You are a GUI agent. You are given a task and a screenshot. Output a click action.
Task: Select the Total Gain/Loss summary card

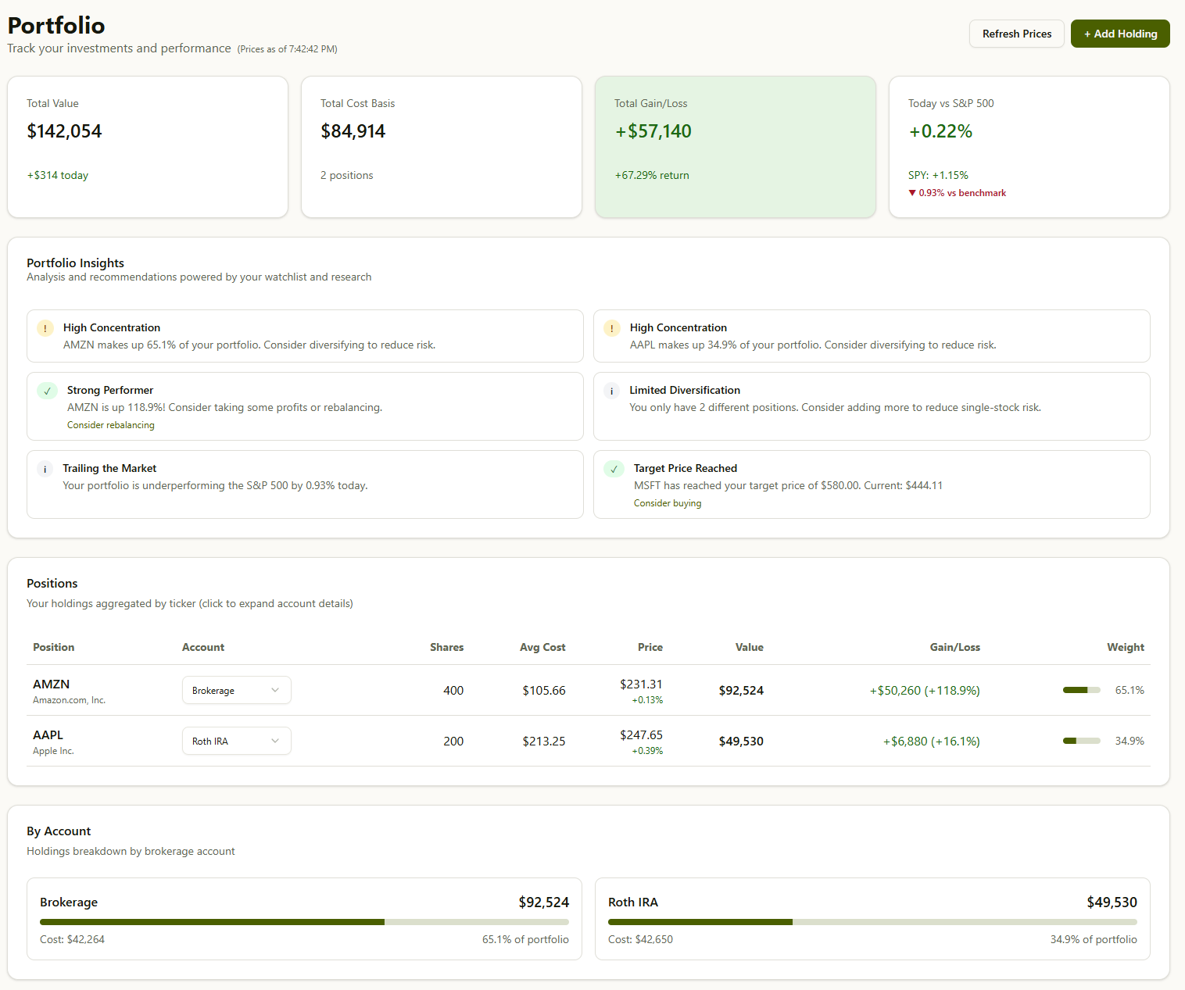735,146
